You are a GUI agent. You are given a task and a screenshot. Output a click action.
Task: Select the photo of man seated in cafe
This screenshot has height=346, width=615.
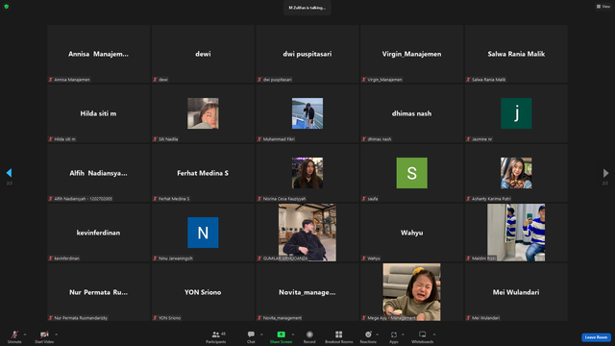(307, 233)
